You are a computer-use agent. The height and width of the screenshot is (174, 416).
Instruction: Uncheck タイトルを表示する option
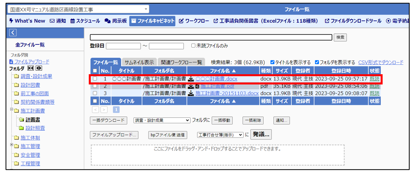(x=273, y=62)
